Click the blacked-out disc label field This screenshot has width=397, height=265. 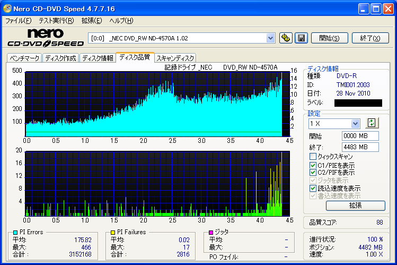358,103
